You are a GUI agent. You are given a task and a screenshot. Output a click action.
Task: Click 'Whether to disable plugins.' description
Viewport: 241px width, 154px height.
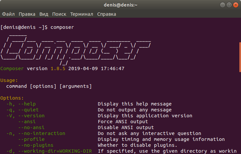pyautogui.click(x=138, y=145)
